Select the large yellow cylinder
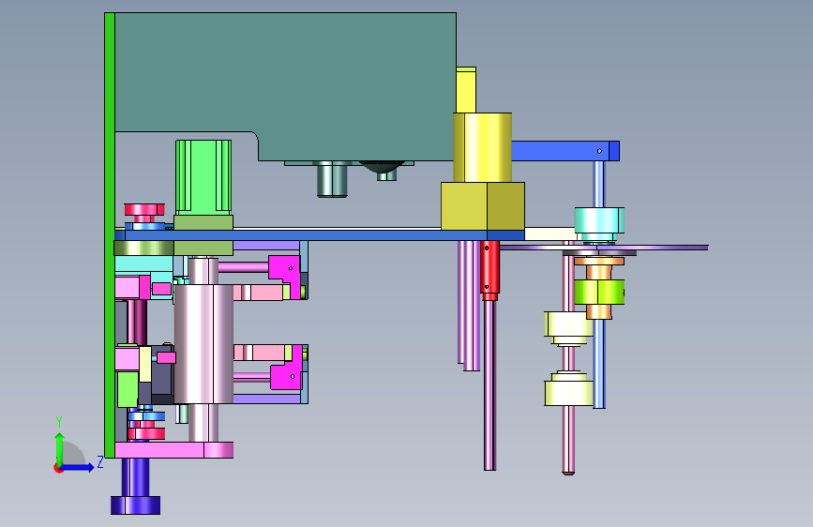813x527 pixels. (483, 147)
